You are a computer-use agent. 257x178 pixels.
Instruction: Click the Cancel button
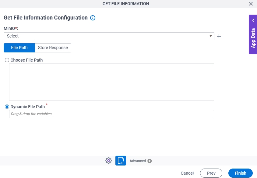187,173
